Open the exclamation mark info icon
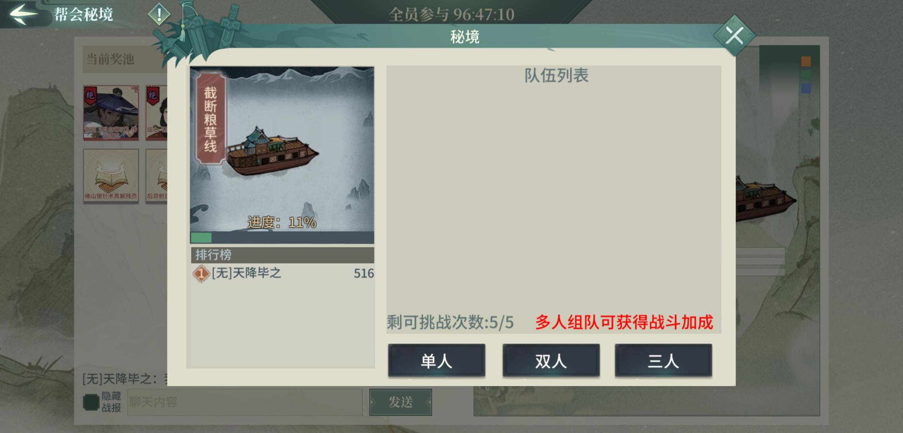 159,15
